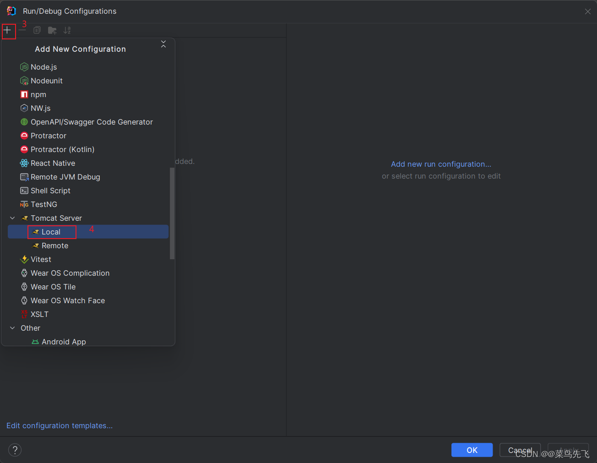Select the Nodeunit label
This screenshot has width=597, height=463.
(x=47, y=81)
